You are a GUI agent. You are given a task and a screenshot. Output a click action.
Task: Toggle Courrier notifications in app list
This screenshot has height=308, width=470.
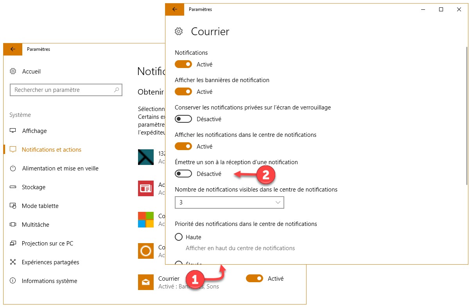[x=255, y=278]
